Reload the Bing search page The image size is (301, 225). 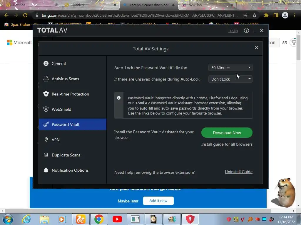pyautogui.click(x=25, y=15)
